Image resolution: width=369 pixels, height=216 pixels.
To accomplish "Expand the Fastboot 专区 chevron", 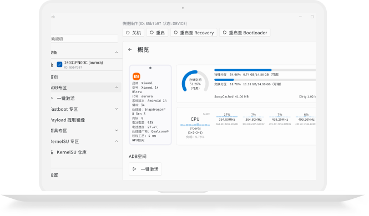I will point(117,109).
